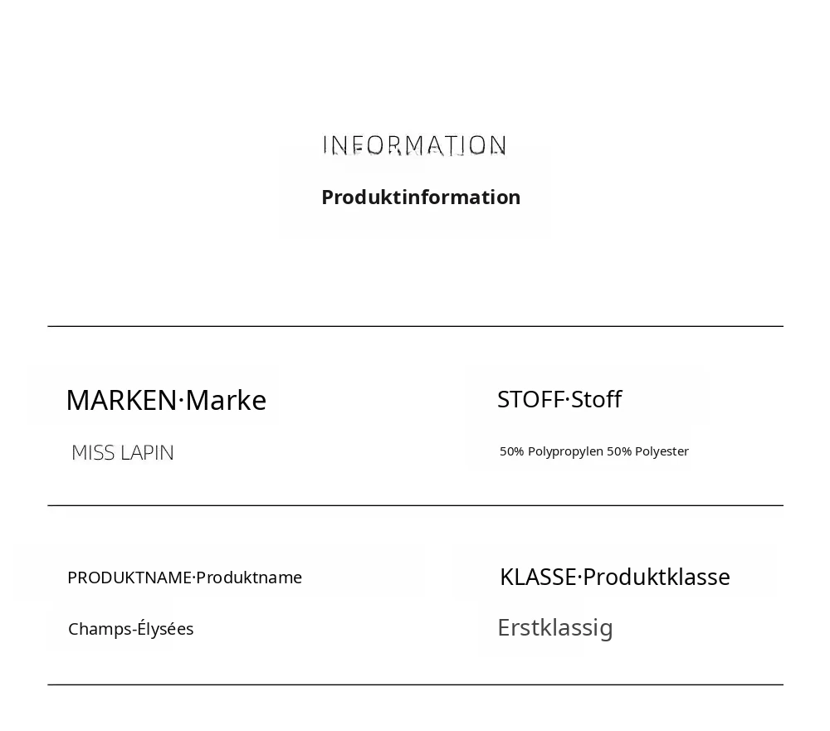
Task: Select the bold Produktinformation subtitle
Action: [x=421, y=197]
